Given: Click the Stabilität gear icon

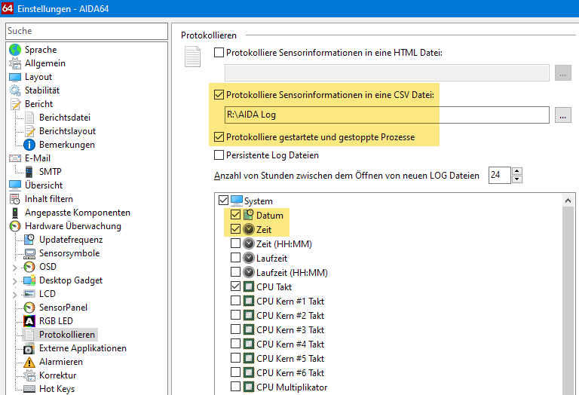Looking at the screenshot, I should 15,90.
